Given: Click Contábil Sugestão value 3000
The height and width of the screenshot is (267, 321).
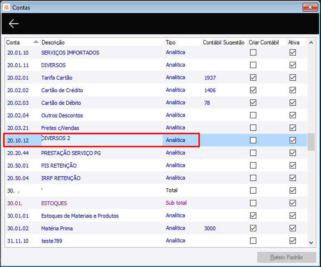Looking at the screenshot, I should (x=210, y=228).
